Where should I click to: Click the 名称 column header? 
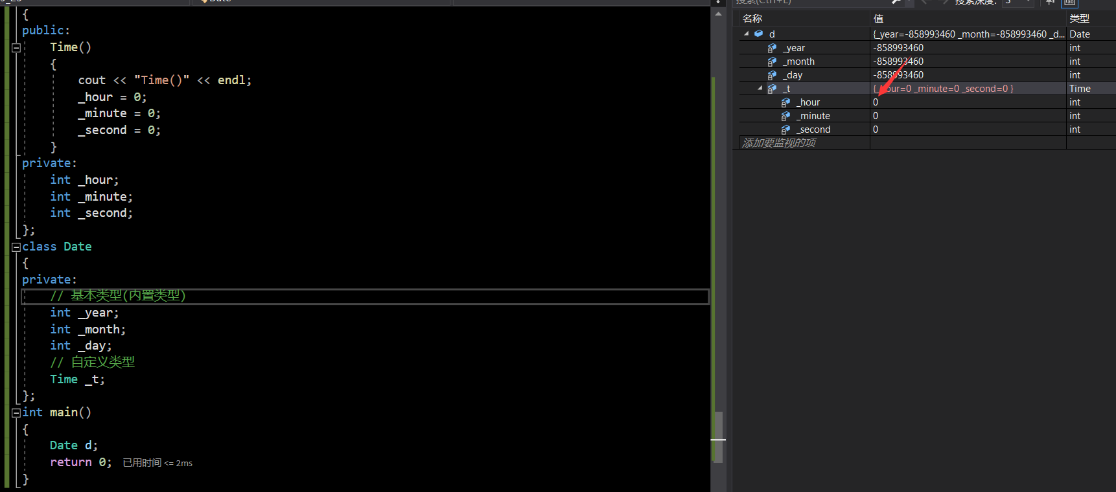[804, 18]
